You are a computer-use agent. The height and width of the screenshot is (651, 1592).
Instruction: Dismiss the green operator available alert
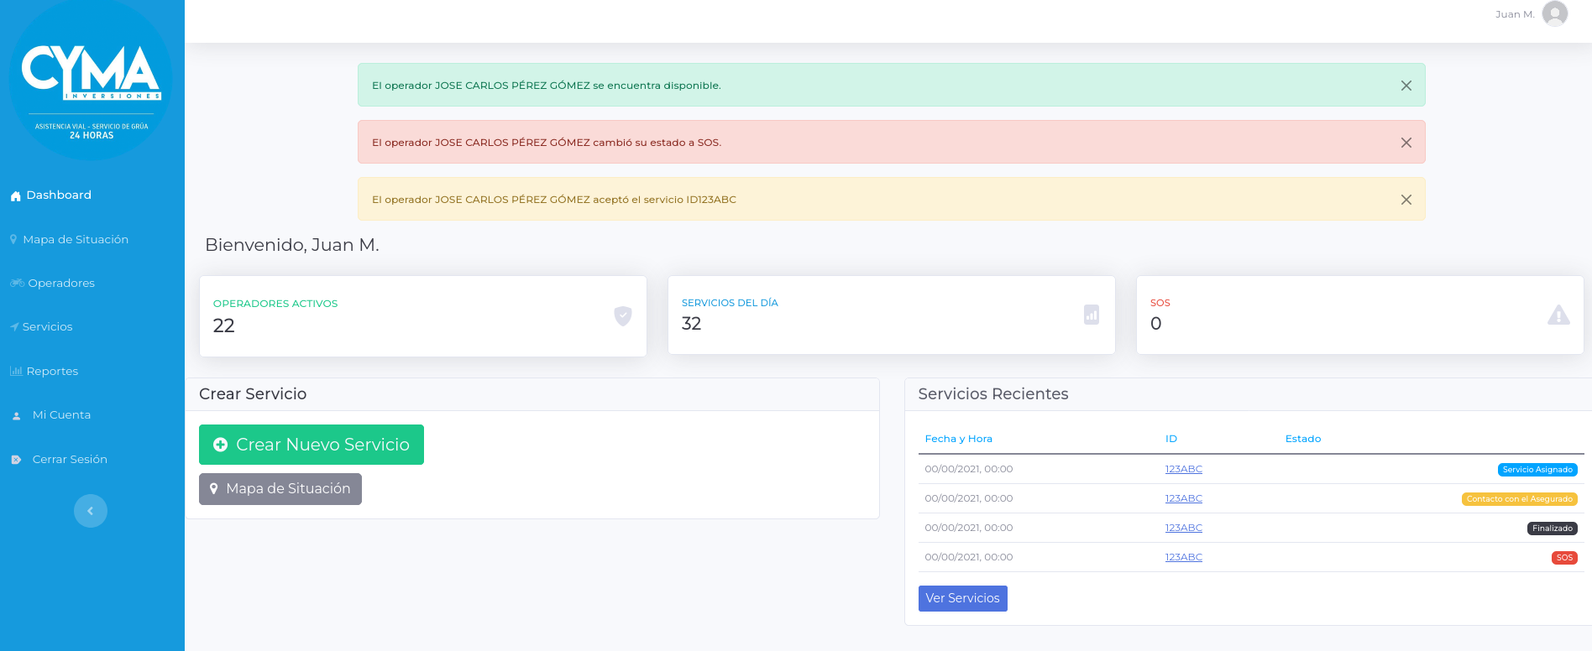click(x=1406, y=86)
